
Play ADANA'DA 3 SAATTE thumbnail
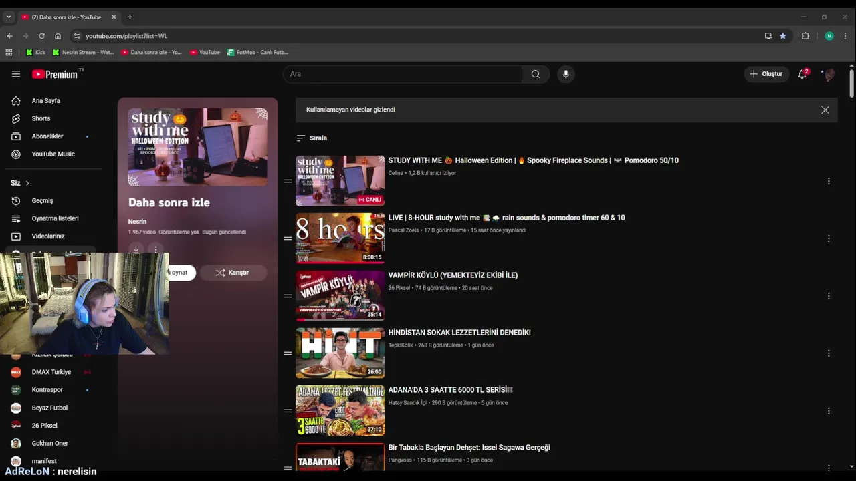pos(340,411)
